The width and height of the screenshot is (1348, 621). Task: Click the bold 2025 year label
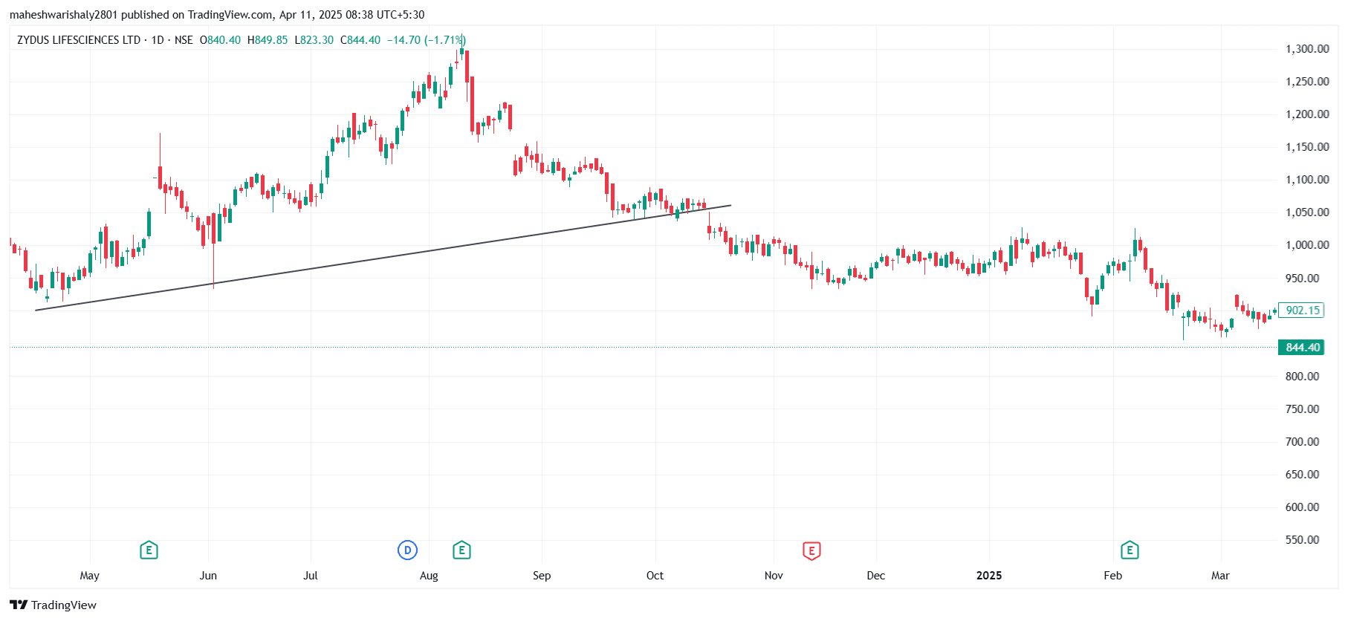point(989,576)
